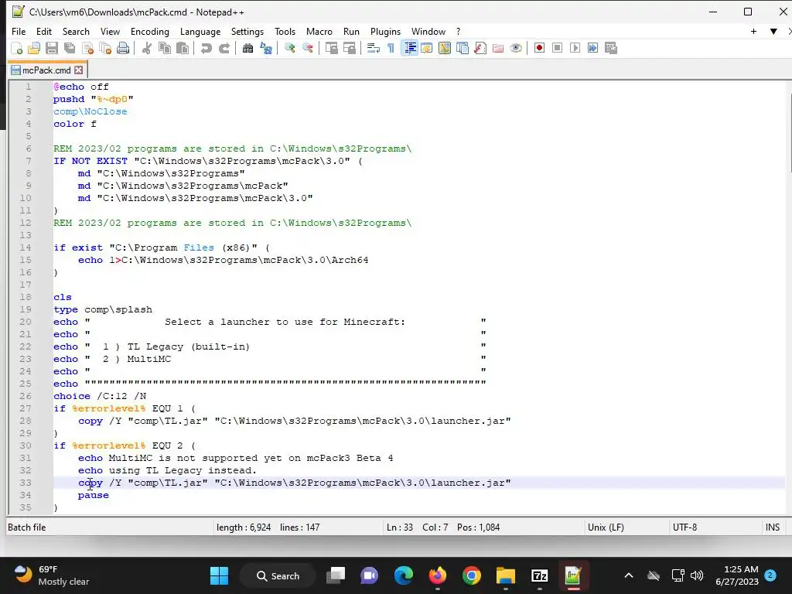Toggle show all characters pilcrow icon
Image resolution: width=792 pixels, height=594 pixels.
391,48
